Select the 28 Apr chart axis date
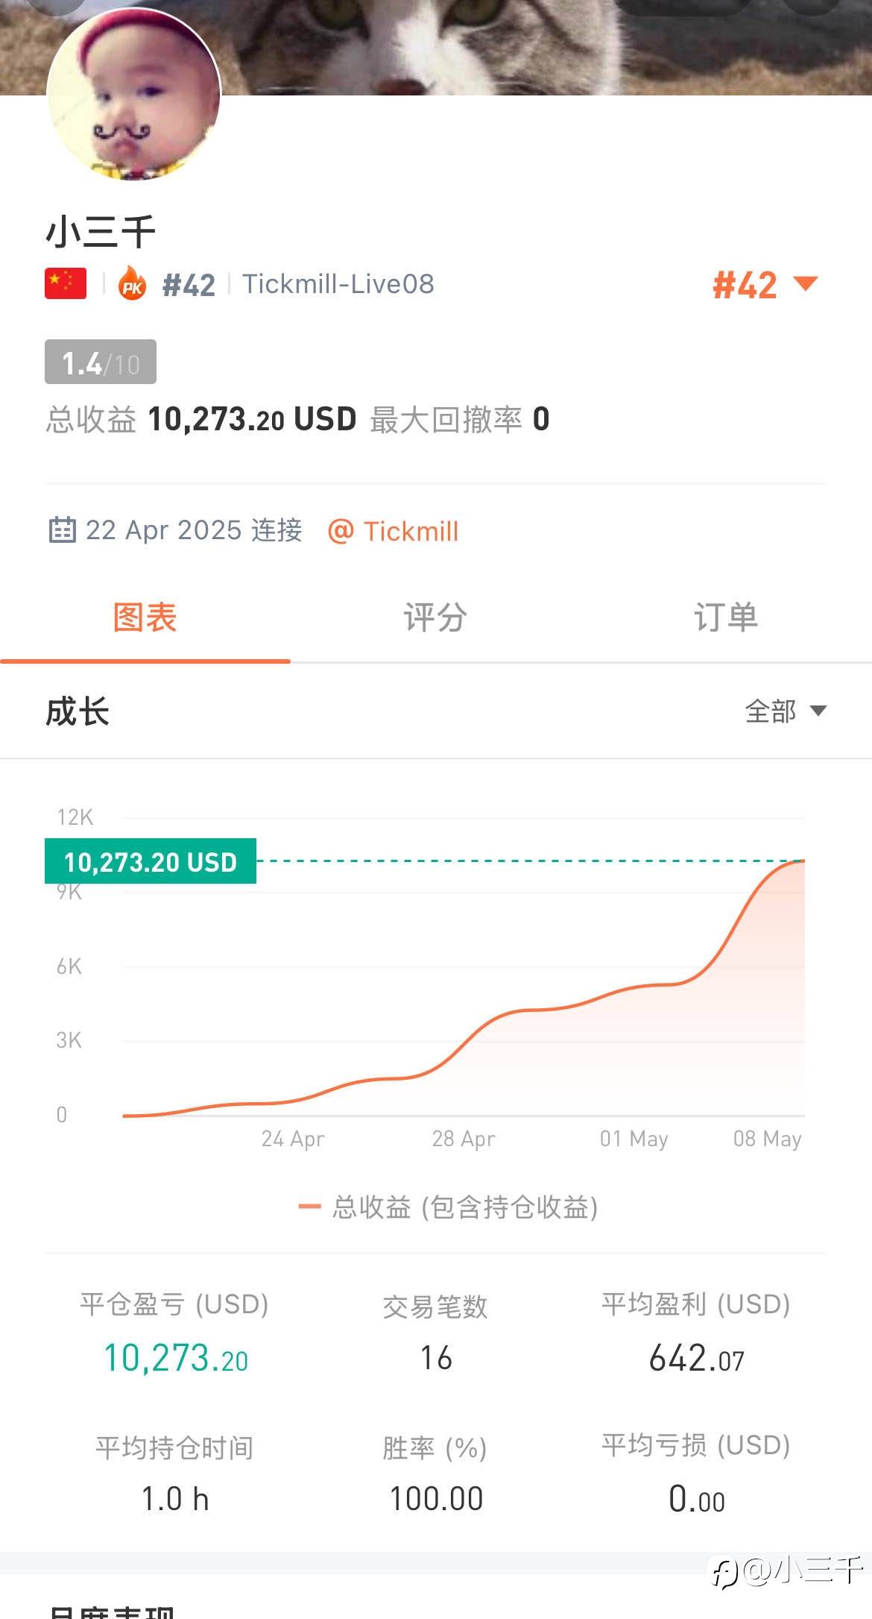 pyautogui.click(x=464, y=1139)
